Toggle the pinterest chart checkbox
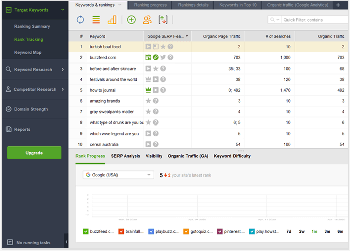The image size is (350, 251). click(x=220, y=231)
